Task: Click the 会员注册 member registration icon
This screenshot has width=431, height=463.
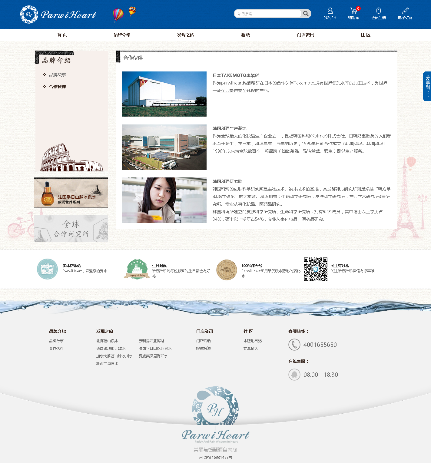Action: (378, 11)
